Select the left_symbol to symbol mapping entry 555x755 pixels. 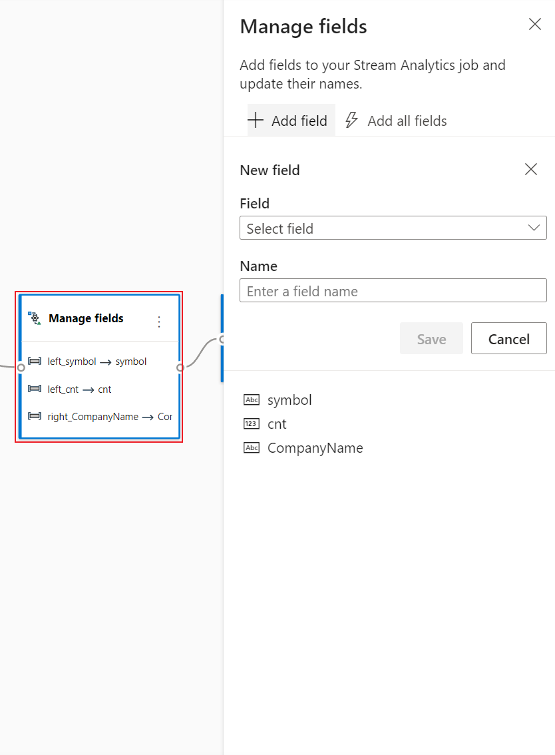93,361
